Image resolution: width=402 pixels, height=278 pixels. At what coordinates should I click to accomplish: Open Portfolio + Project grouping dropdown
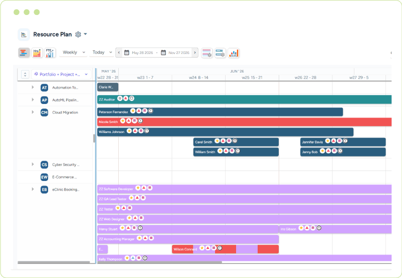pos(61,74)
